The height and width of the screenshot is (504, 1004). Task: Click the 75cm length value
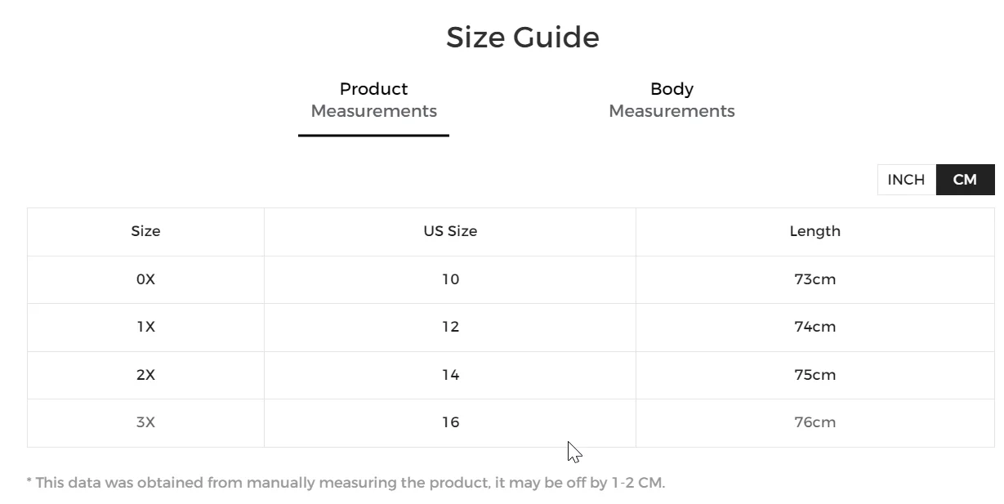[x=814, y=375]
